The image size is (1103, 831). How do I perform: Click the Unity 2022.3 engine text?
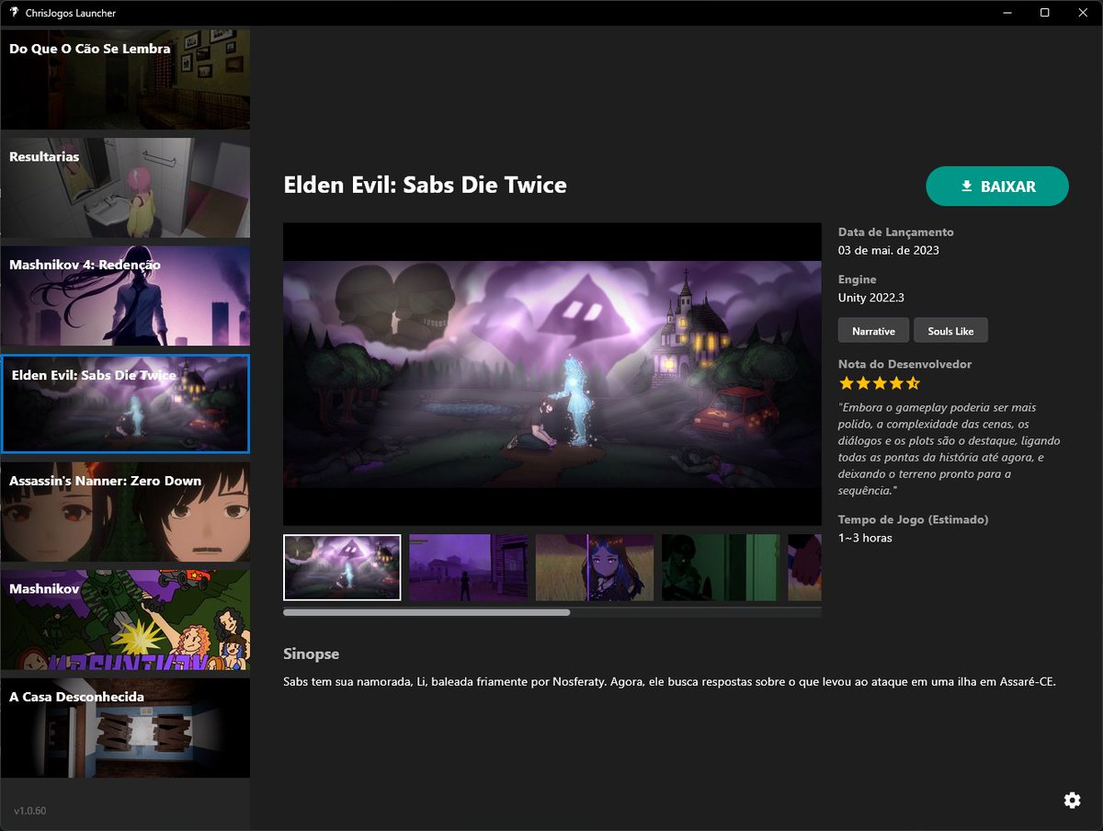[x=871, y=298]
